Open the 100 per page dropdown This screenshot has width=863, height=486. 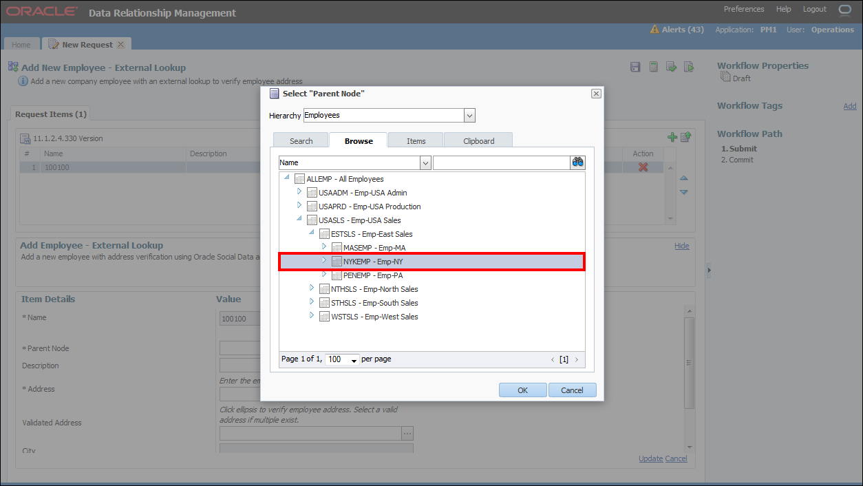(x=354, y=360)
